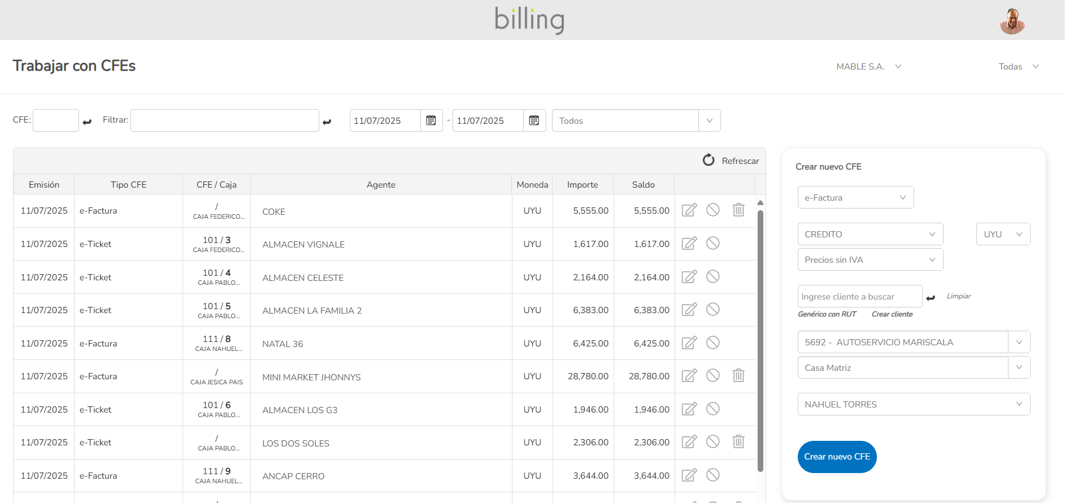The image size is (1065, 503).
Task: Focus the Ingrese cliente a buscar field
Action: click(x=859, y=297)
